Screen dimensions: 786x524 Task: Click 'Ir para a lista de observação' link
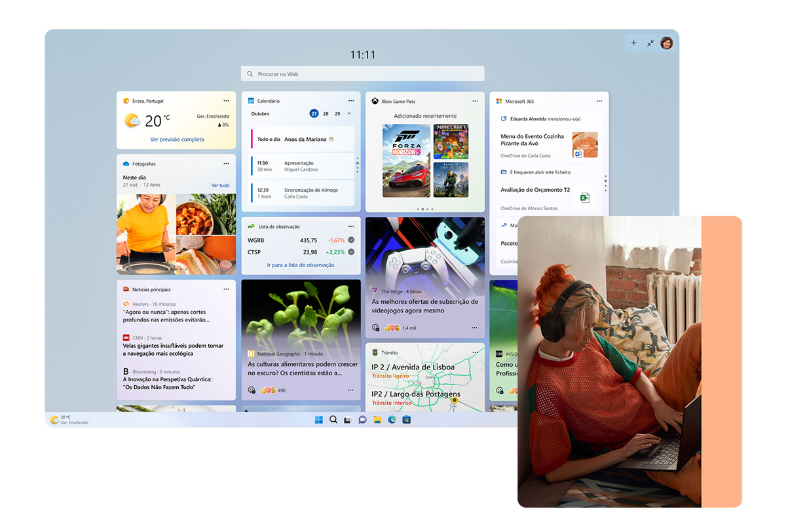click(x=301, y=265)
